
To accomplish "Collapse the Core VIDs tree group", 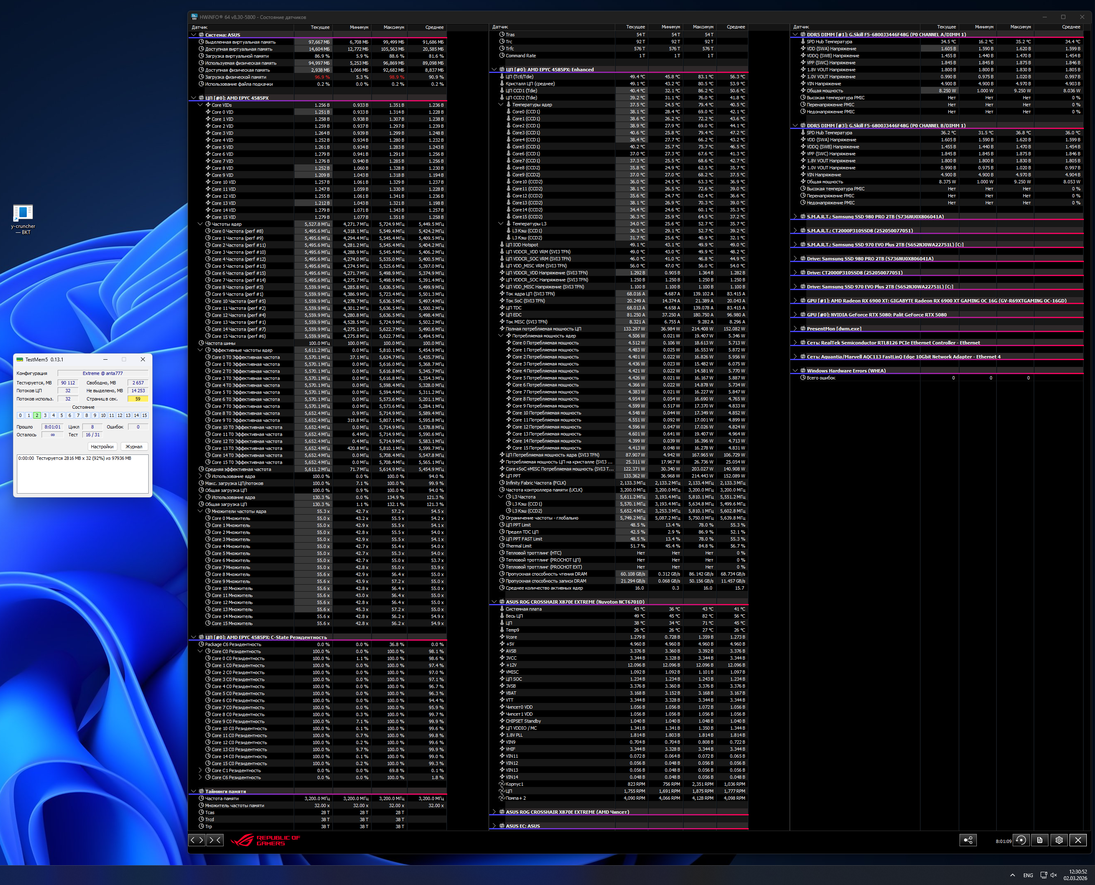I will click(x=200, y=105).
